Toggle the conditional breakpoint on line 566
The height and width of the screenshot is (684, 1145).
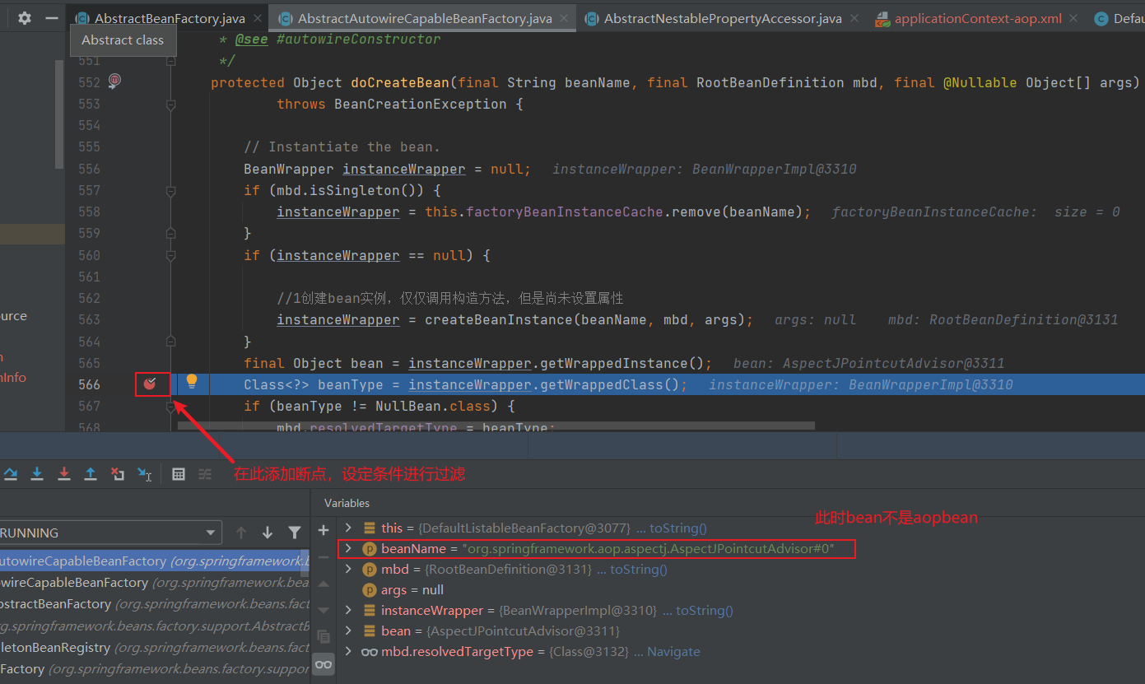pyautogui.click(x=151, y=384)
